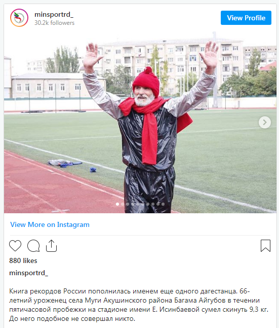Image resolution: width=279 pixels, height=328 pixels.
Task: Click the share upload icon
Action: 51,246
